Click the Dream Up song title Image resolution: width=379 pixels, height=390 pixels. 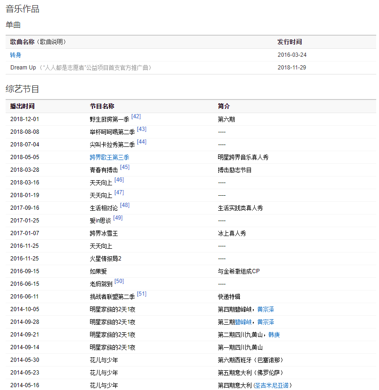pyautogui.click(x=23, y=68)
